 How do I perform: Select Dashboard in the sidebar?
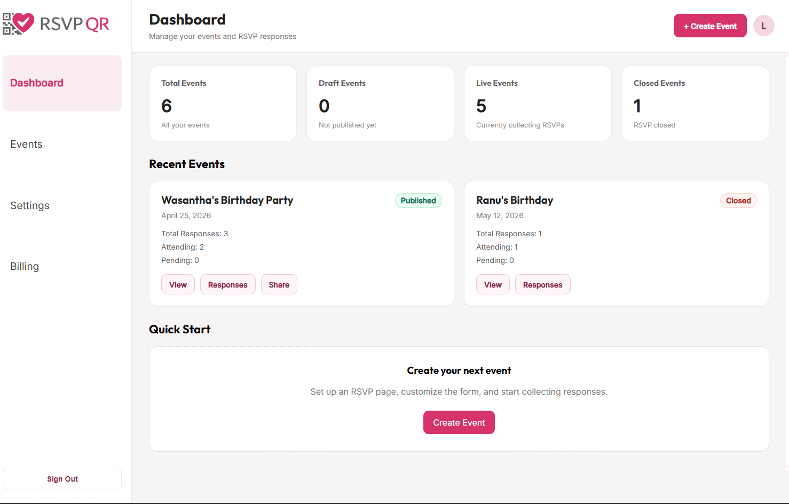click(x=36, y=83)
